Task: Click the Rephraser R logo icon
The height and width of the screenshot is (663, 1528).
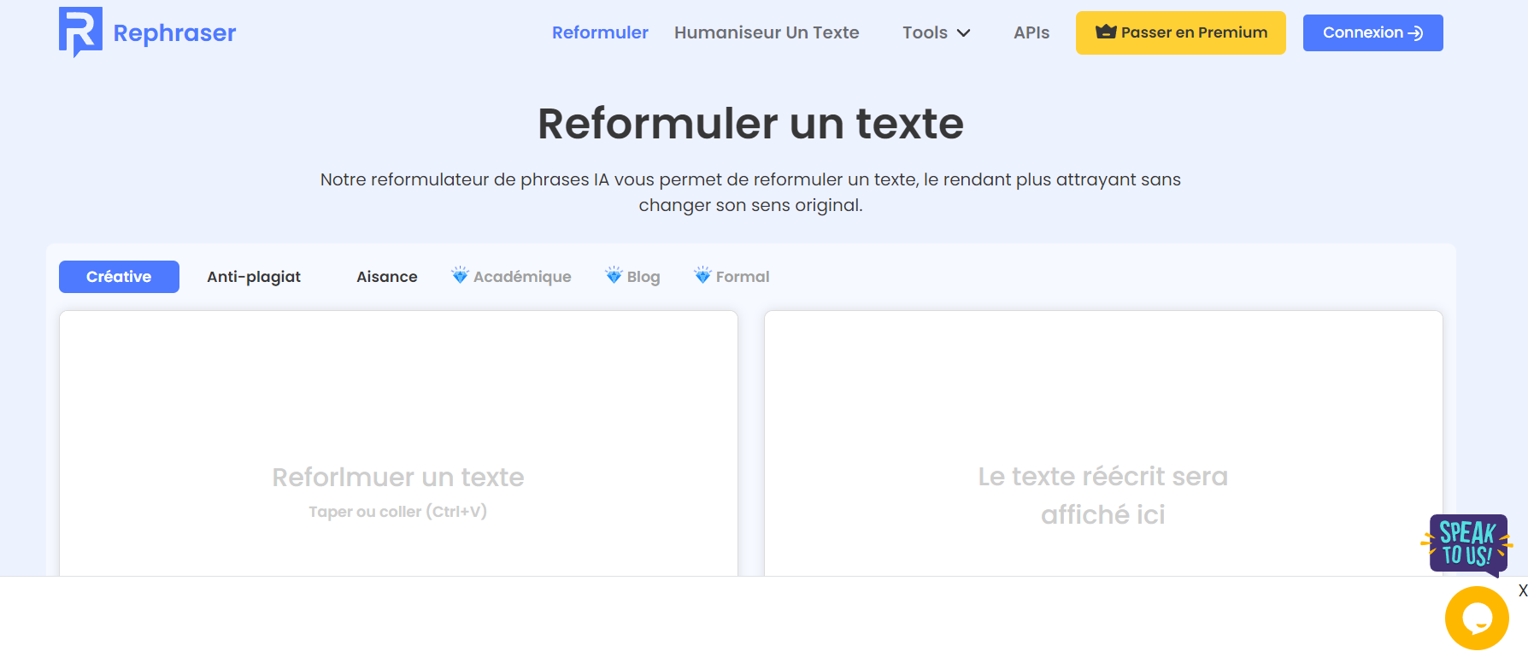Action: point(80,32)
